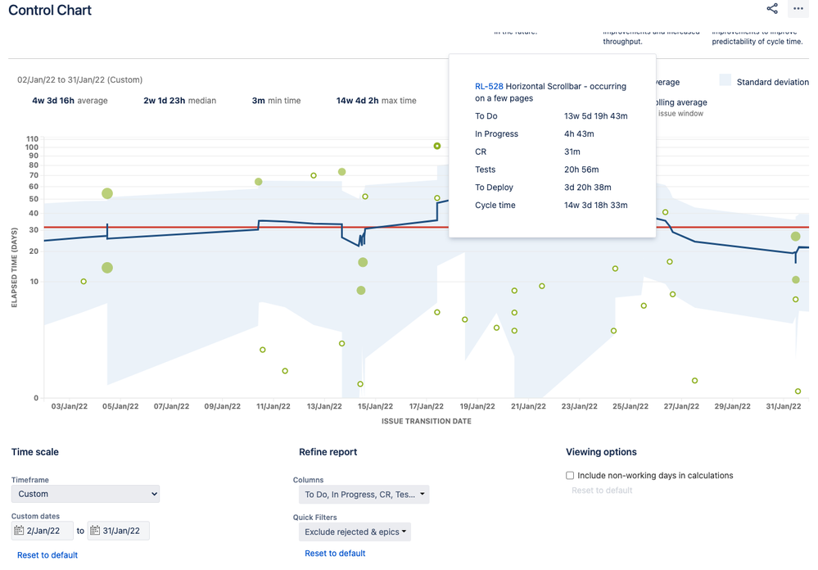Click the Standard deviation legend swatch
Viewport: 818px width, 570px height.
pyautogui.click(x=725, y=80)
